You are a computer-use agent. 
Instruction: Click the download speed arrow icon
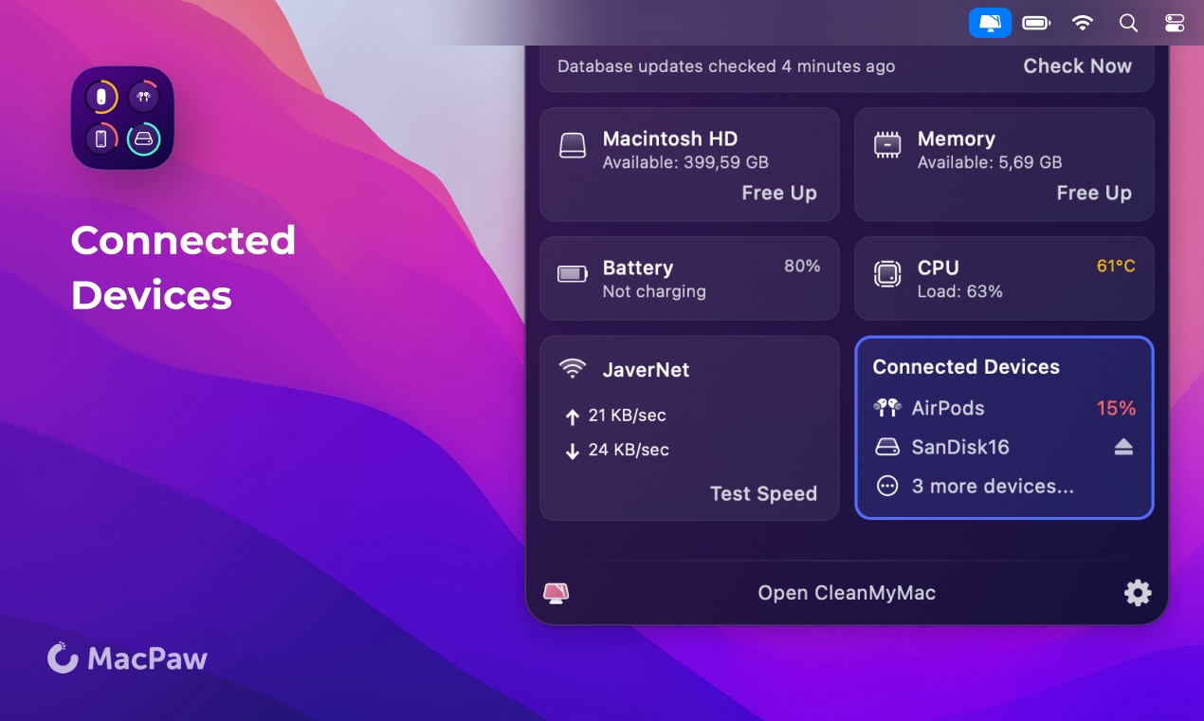[x=572, y=451]
